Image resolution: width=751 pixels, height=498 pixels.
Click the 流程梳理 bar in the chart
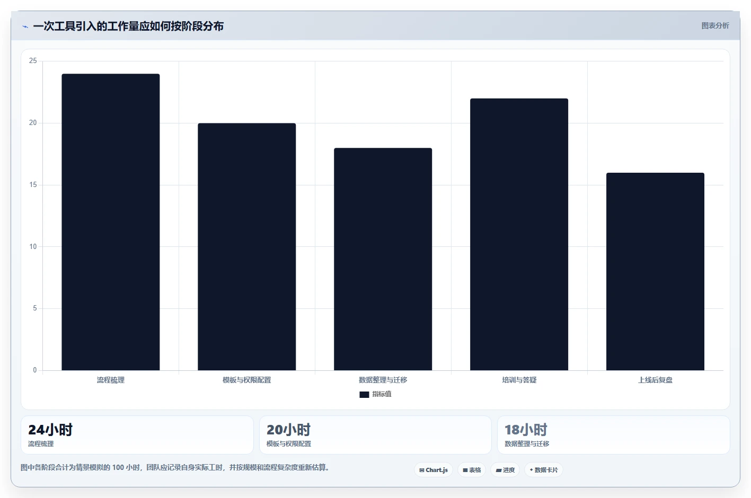[111, 222]
